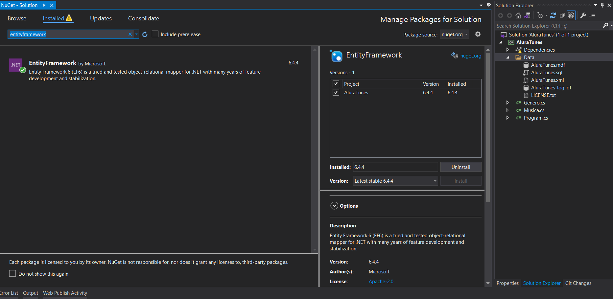Toggle Show All Files in Solution Explorer

pos(571,15)
